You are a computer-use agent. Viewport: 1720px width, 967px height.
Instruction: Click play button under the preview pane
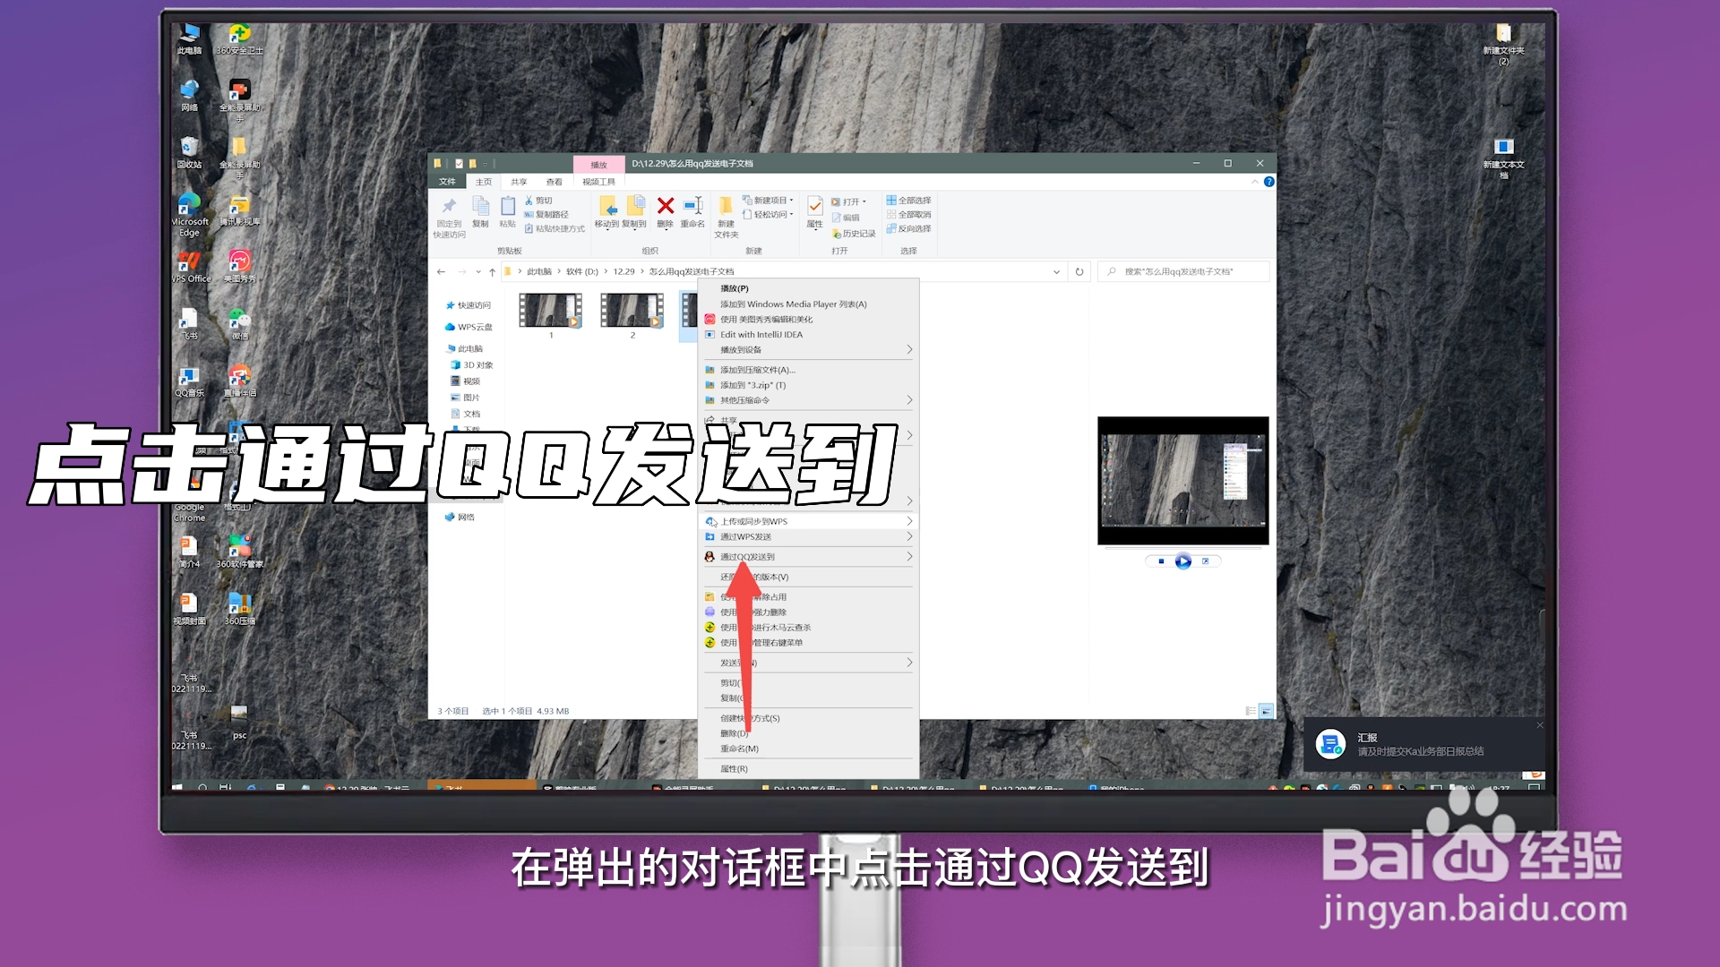coord(1183,561)
